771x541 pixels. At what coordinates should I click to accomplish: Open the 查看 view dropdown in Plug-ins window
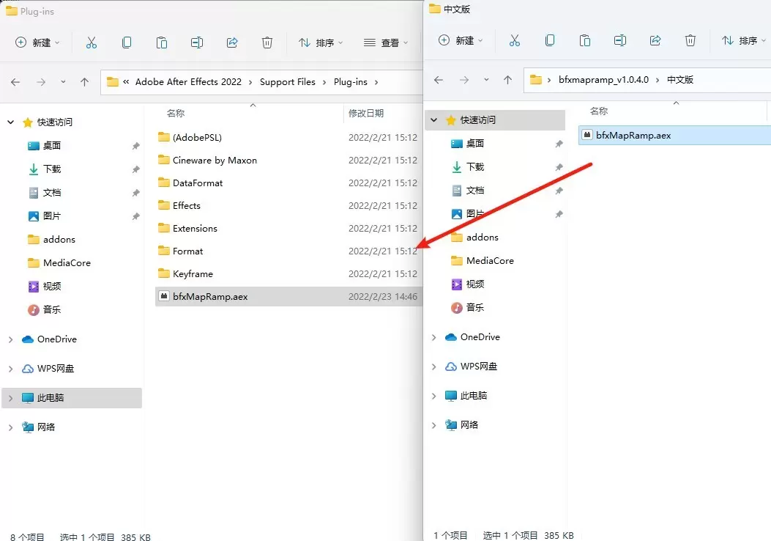[386, 43]
